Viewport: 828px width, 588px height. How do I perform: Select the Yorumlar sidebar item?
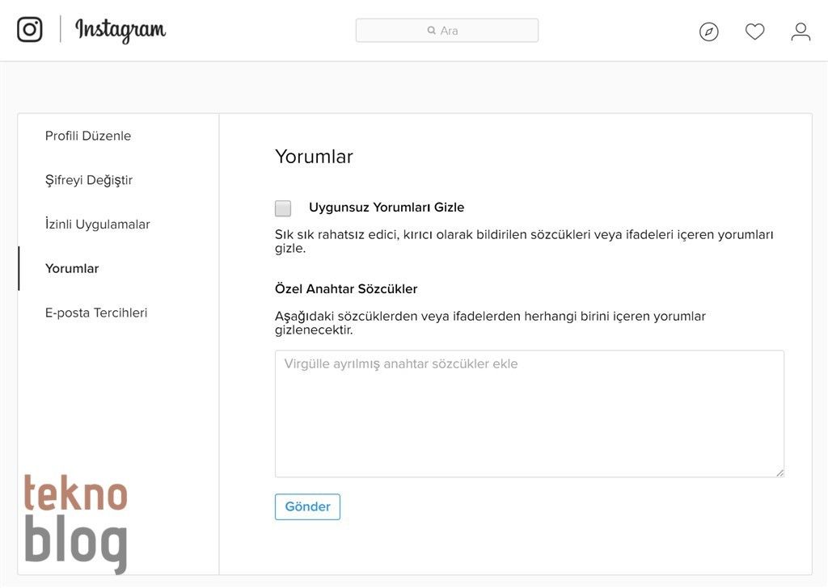click(x=72, y=267)
